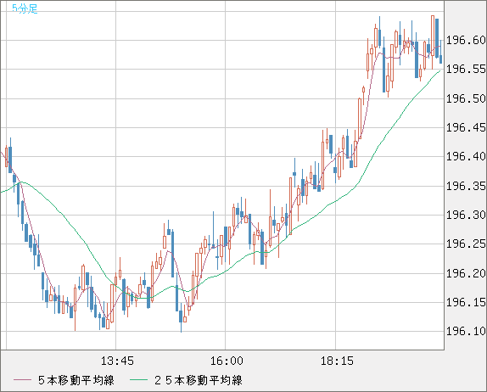The height and width of the screenshot is (392, 487).
Task: Click the 196.45 price axis label
Action: click(466, 127)
